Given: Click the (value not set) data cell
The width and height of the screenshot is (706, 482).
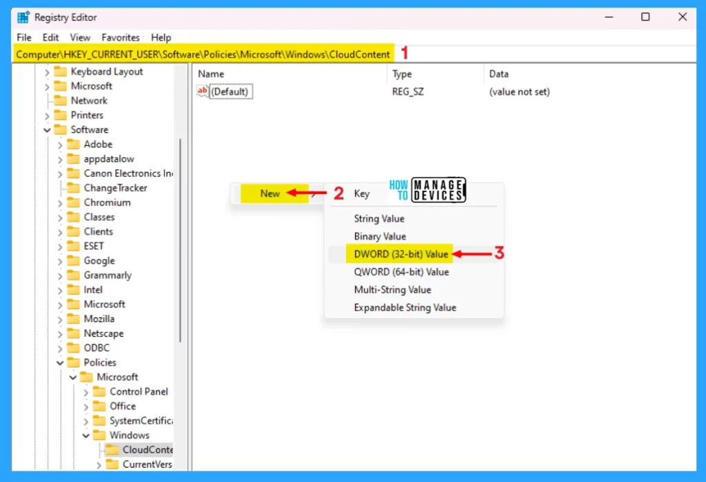Looking at the screenshot, I should [x=520, y=92].
